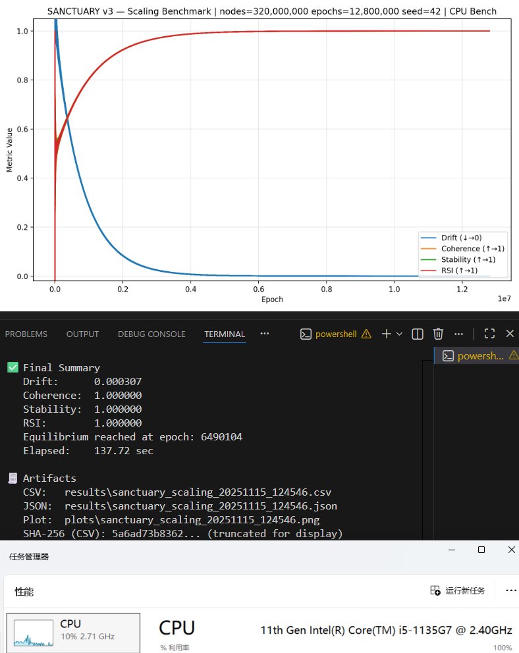Maximize the Task Manager window
The height and width of the screenshot is (653, 519).
pyautogui.click(x=481, y=550)
